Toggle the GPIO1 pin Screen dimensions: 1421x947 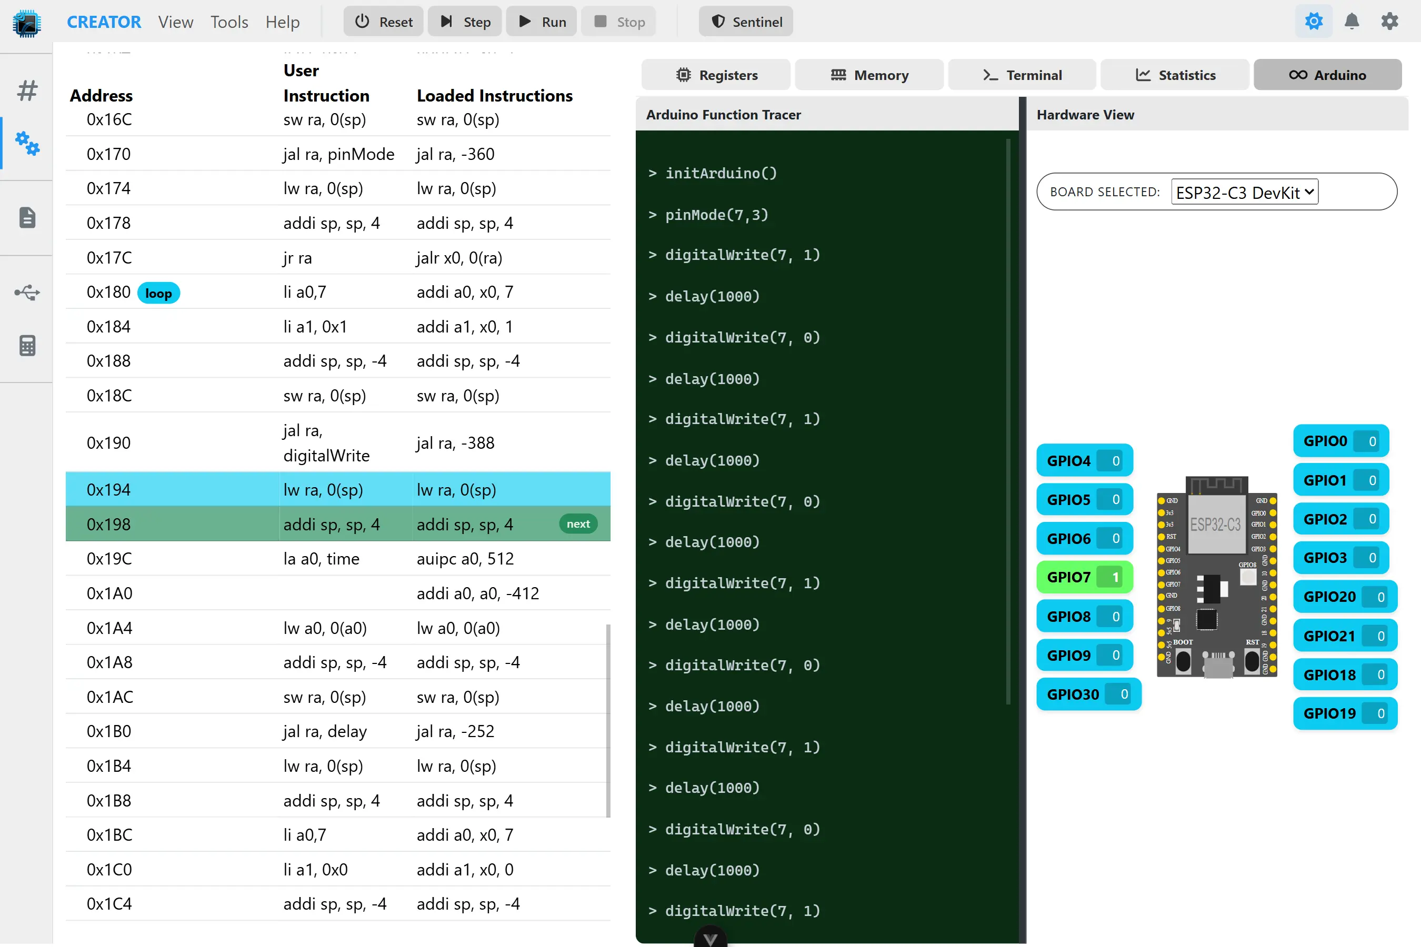[1341, 480]
